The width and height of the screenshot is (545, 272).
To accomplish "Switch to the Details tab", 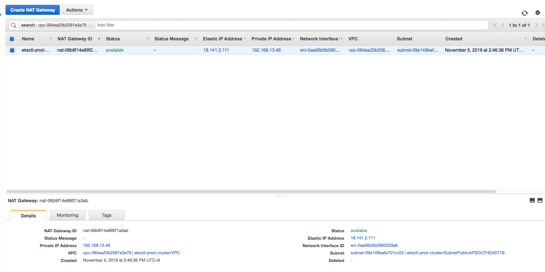I will [x=28, y=215].
